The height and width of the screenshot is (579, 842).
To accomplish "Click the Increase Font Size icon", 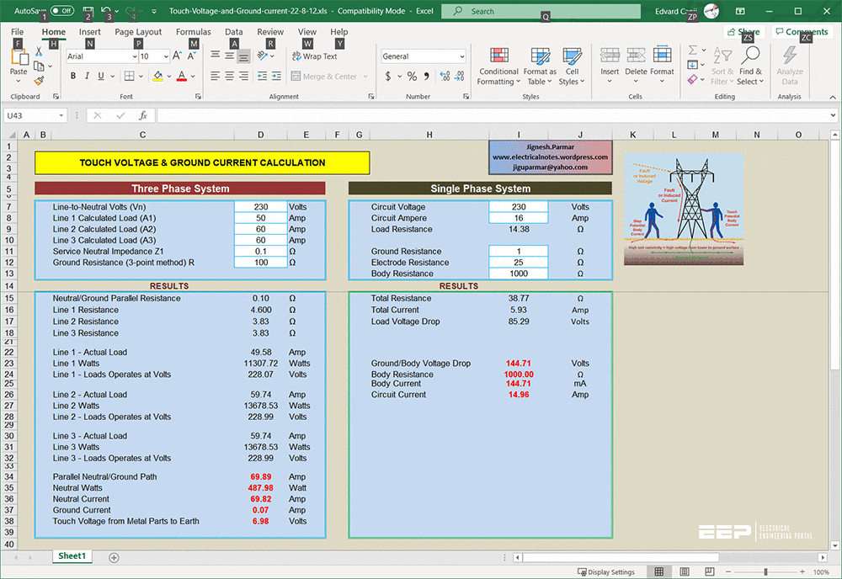I will (x=177, y=56).
